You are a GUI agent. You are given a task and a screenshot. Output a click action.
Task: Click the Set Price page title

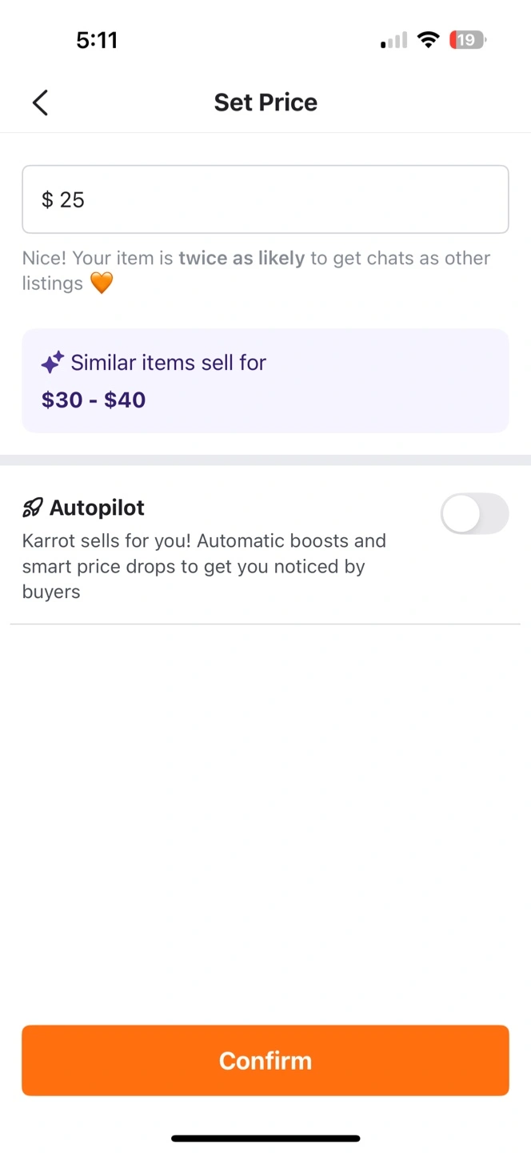tap(265, 102)
